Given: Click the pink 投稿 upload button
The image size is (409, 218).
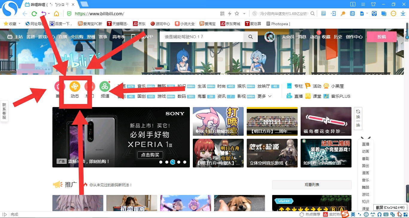Looking at the screenshot, I should coord(382,37).
